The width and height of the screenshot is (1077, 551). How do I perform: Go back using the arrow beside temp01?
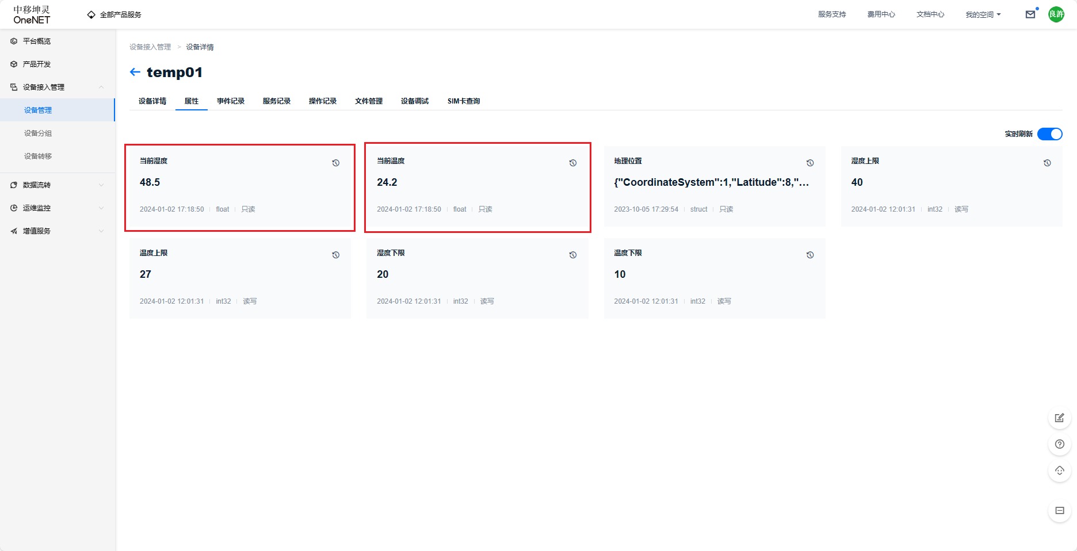[x=135, y=72]
